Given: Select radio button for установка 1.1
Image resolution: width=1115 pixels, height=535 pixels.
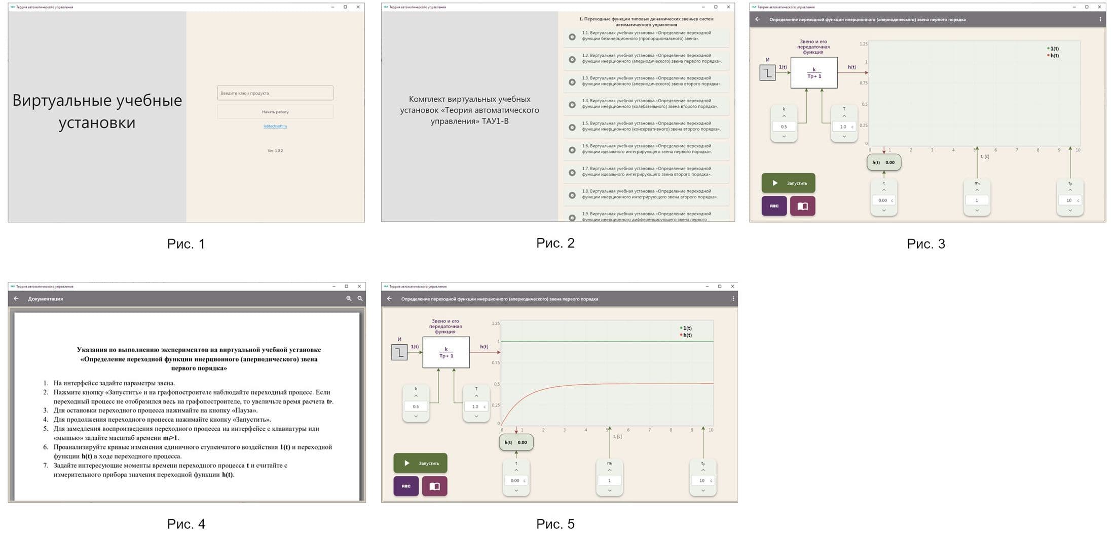Looking at the screenshot, I should tap(572, 36).
